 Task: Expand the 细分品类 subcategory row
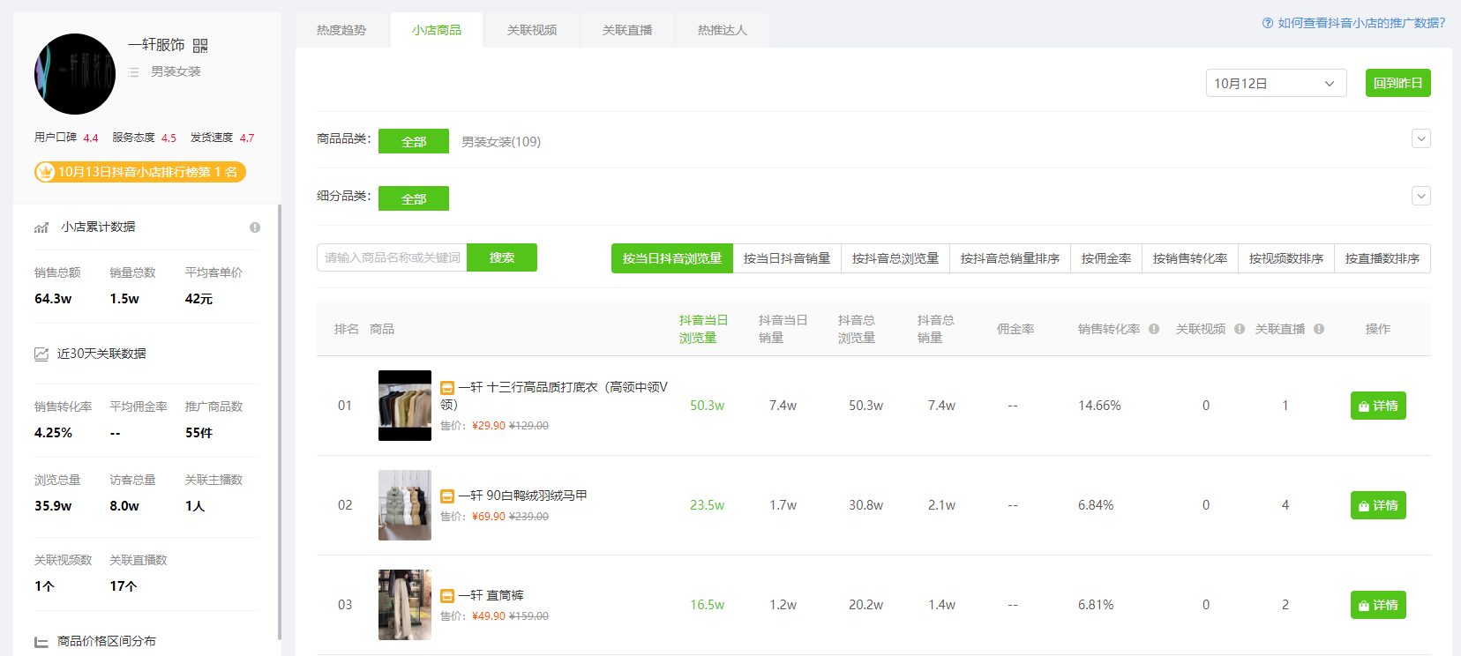pyautogui.click(x=1421, y=196)
